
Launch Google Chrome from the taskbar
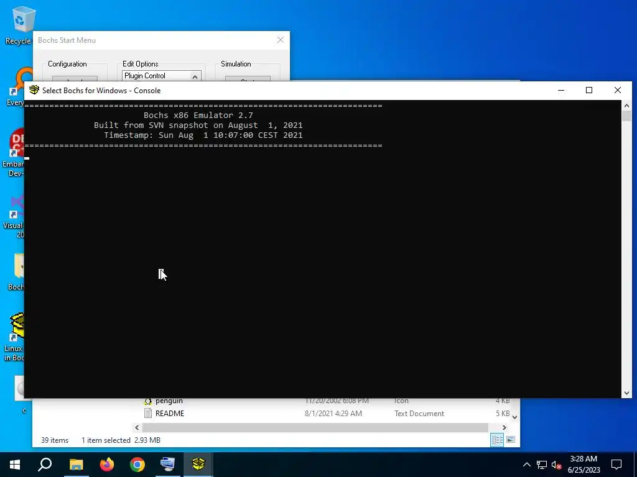coord(137,464)
